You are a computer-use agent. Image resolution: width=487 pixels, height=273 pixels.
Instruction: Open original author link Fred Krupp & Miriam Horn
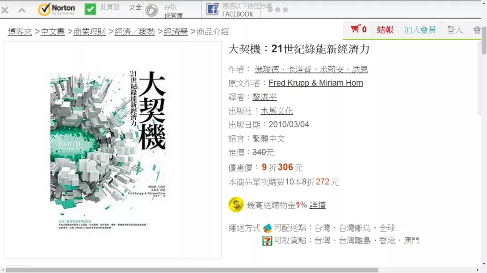coord(316,83)
